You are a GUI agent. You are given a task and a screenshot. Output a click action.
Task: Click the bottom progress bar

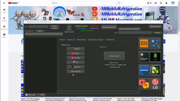tap(98, 92)
